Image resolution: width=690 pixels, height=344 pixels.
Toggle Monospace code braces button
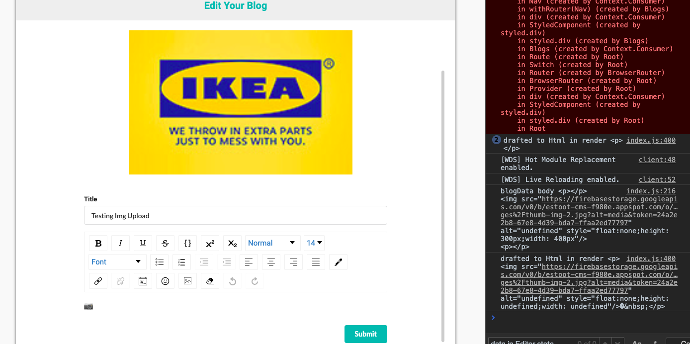tap(187, 243)
